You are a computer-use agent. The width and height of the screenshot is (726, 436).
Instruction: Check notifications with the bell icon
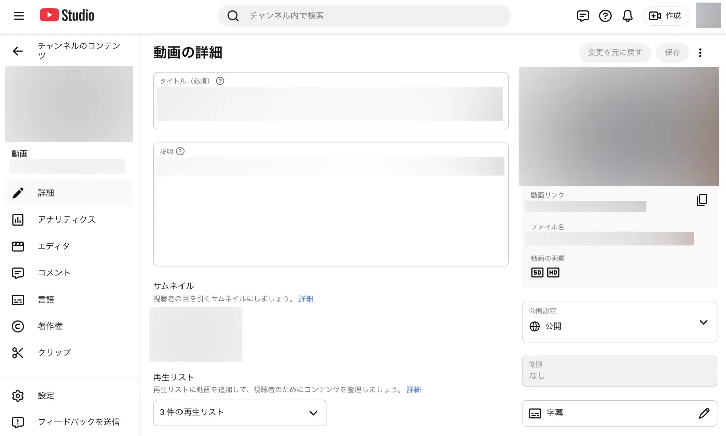[627, 16]
